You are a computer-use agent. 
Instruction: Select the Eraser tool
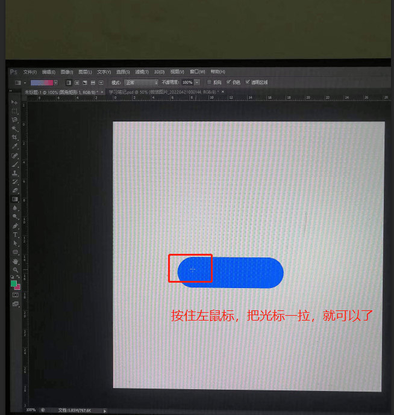(15, 190)
